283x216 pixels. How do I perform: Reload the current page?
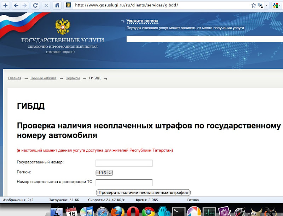35,5
